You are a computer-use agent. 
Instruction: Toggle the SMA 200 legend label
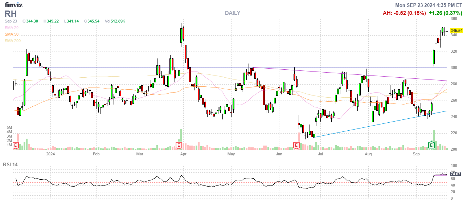pos(13,41)
